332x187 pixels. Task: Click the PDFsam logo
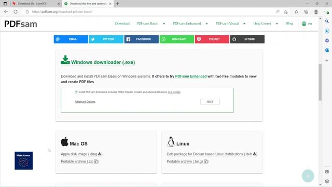click(21, 24)
